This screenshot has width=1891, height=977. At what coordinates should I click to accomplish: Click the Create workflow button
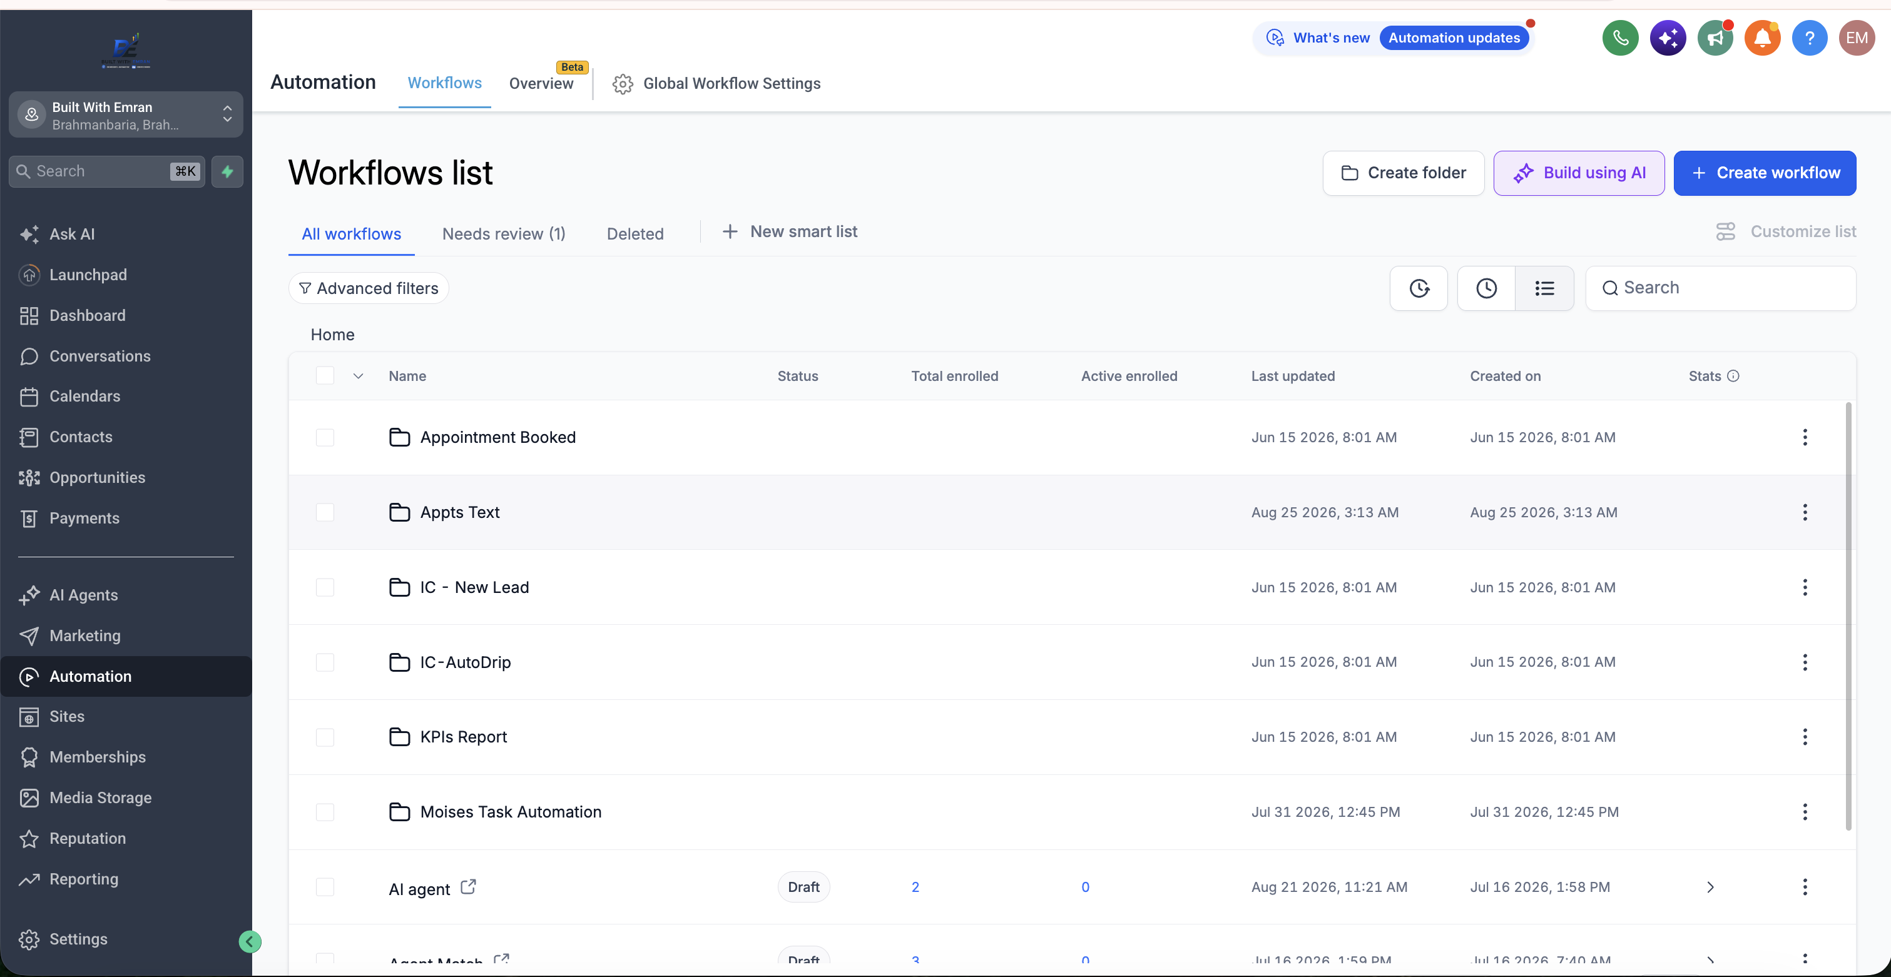pyautogui.click(x=1765, y=173)
